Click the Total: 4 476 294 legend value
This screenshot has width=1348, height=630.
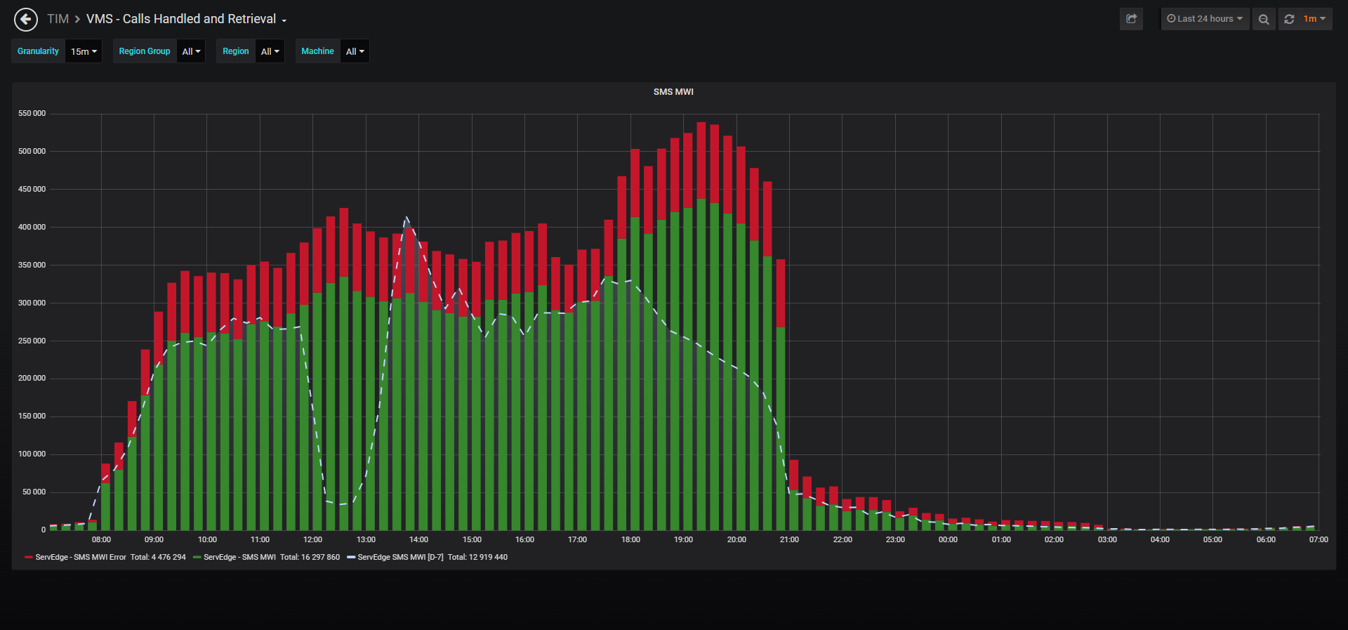tap(158, 557)
